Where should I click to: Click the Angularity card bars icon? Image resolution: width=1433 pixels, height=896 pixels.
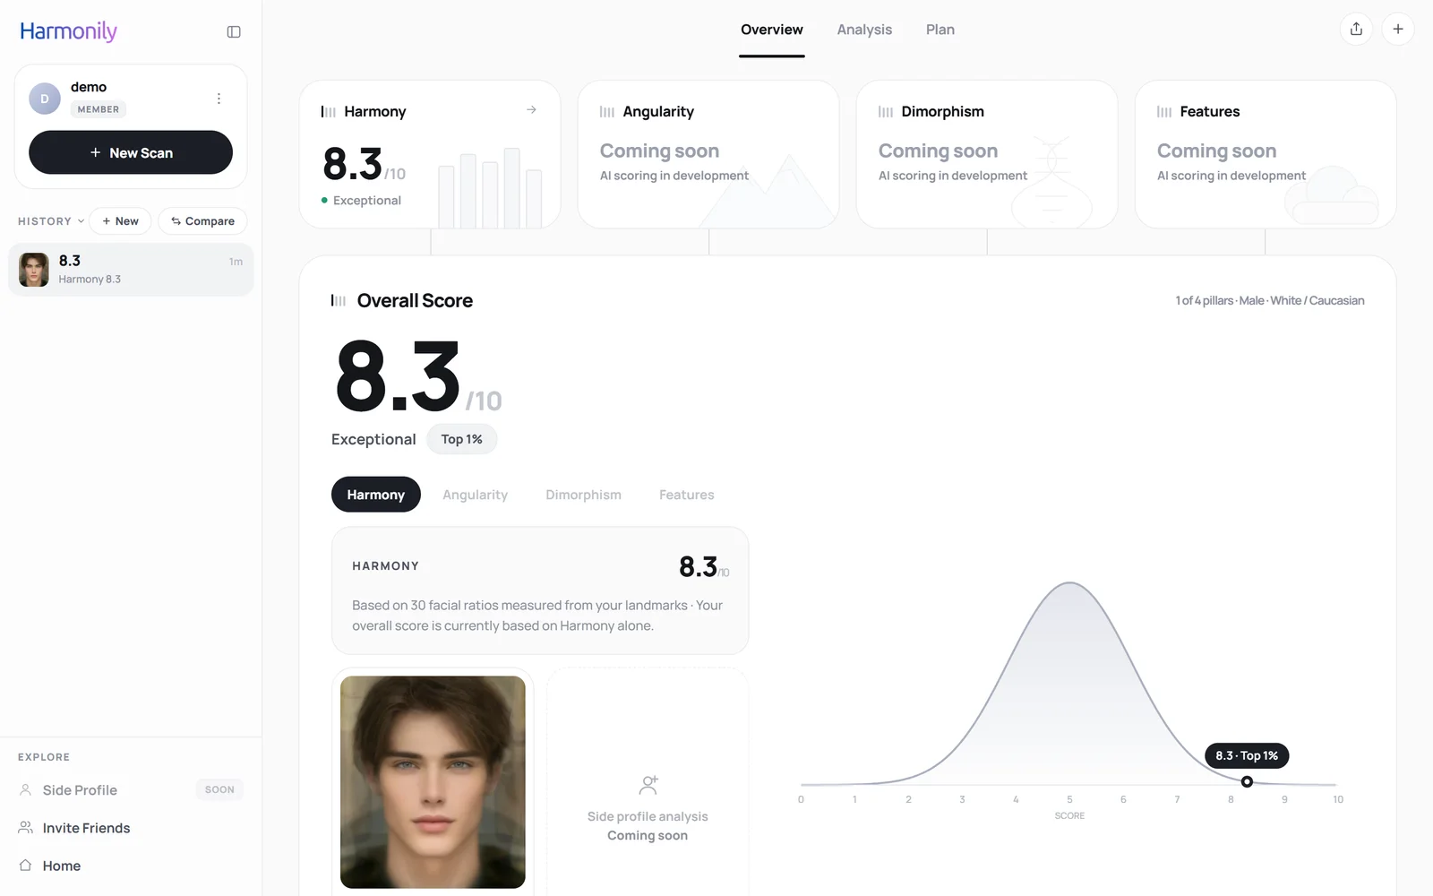coord(607,112)
